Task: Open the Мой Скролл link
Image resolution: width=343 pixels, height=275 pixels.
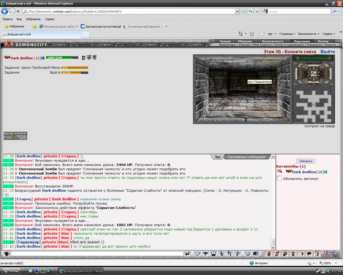Action: pos(262,45)
